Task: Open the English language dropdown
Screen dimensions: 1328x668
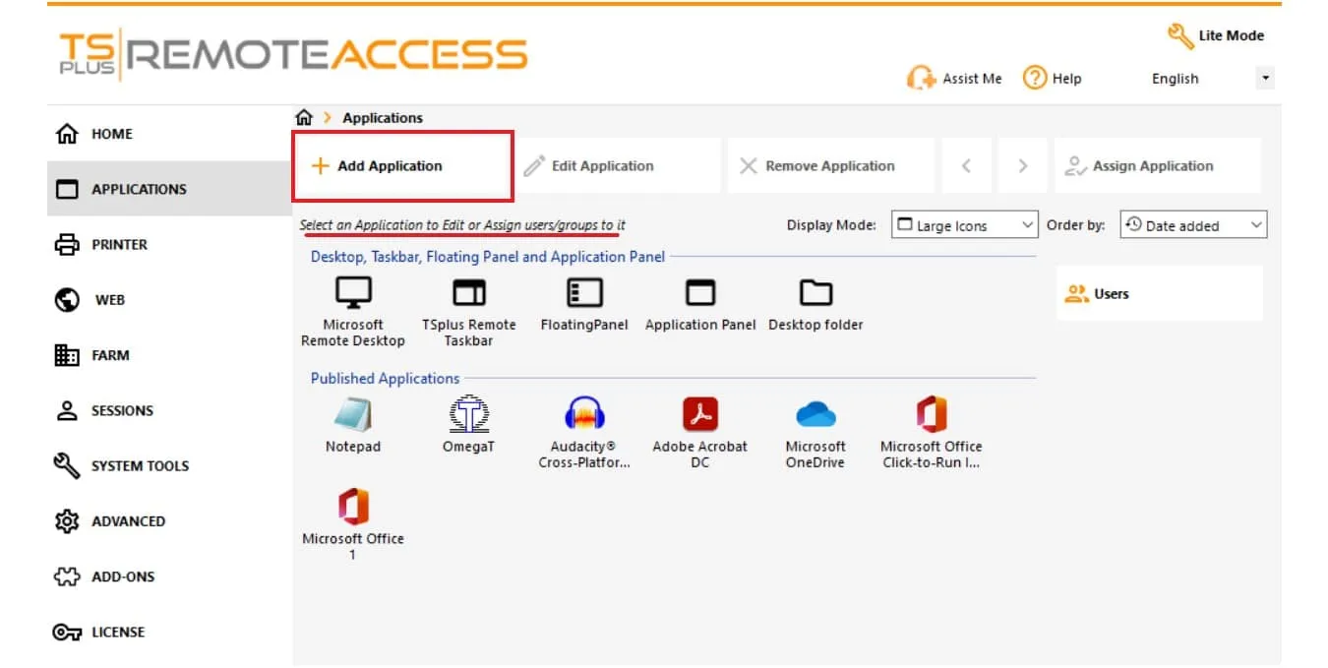Action: tap(1210, 79)
